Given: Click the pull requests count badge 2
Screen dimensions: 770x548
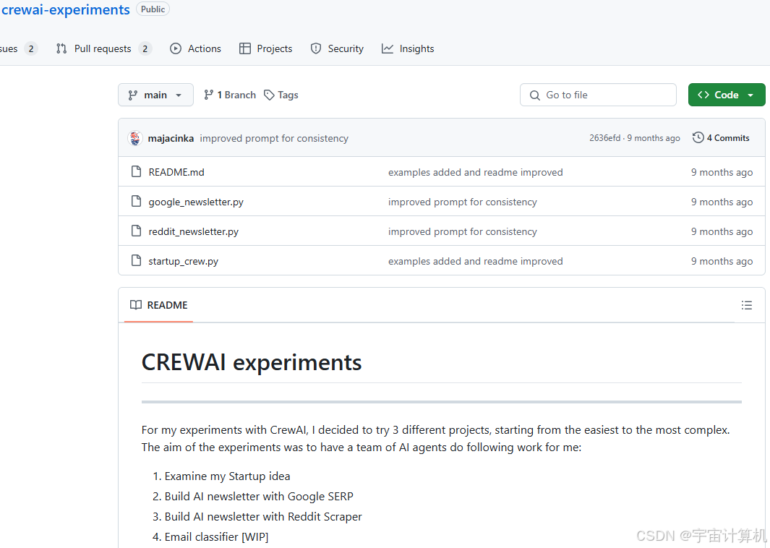Looking at the screenshot, I should click(145, 48).
